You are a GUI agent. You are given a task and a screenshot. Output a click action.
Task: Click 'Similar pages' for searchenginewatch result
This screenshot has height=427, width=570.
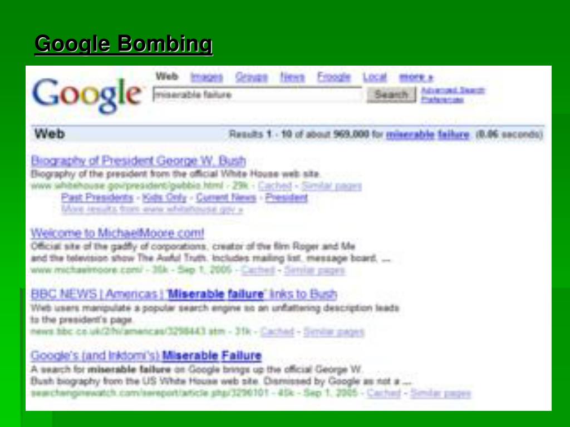pos(441,393)
